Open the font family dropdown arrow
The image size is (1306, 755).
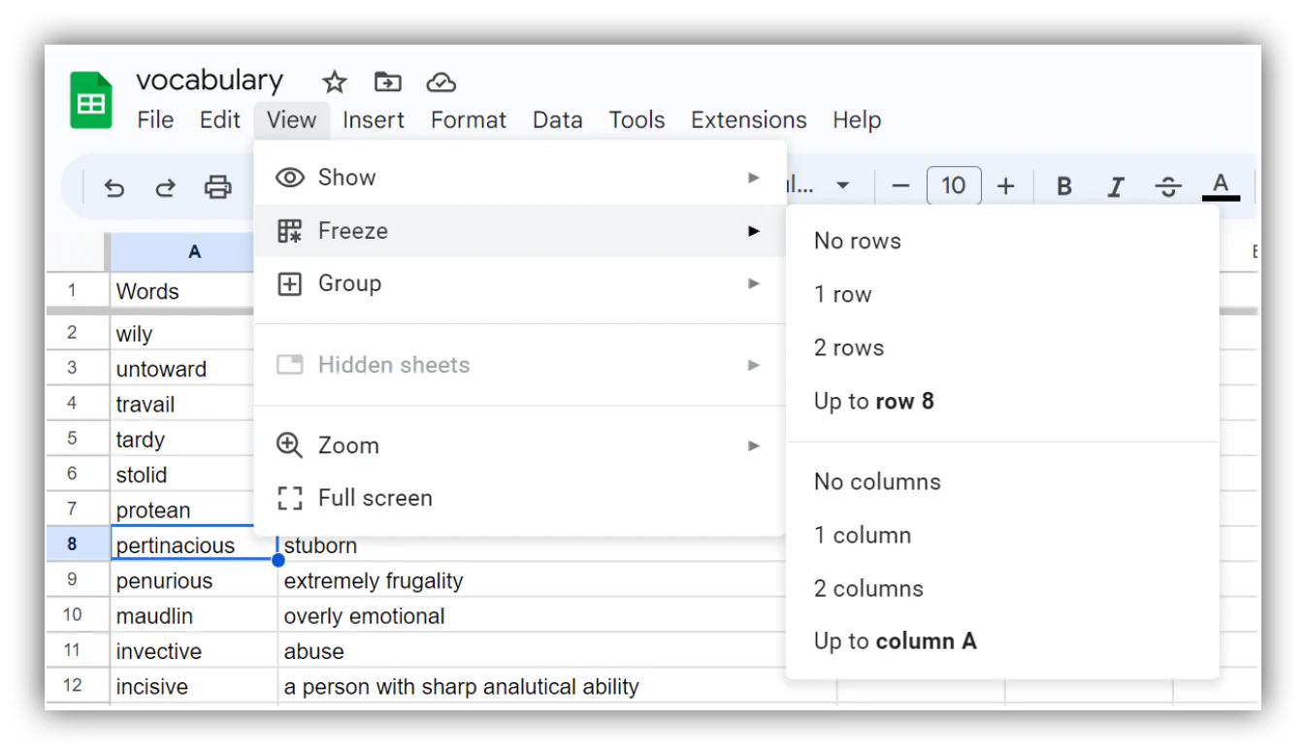[x=843, y=185]
